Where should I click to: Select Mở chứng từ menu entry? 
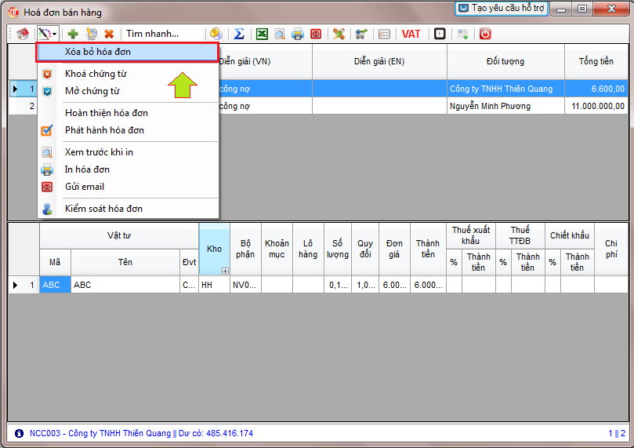tap(128, 91)
